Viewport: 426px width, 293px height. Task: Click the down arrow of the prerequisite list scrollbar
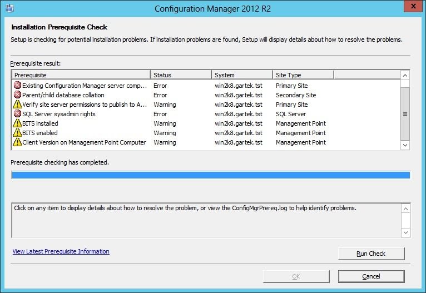(405, 145)
